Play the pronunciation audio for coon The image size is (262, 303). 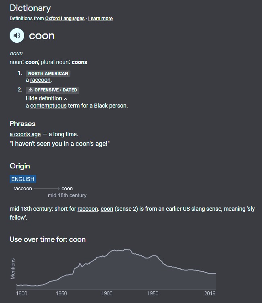(x=17, y=36)
